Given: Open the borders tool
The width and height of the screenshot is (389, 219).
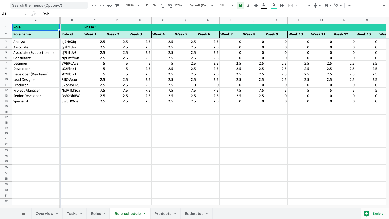Looking at the screenshot, I should coord(282,5).
